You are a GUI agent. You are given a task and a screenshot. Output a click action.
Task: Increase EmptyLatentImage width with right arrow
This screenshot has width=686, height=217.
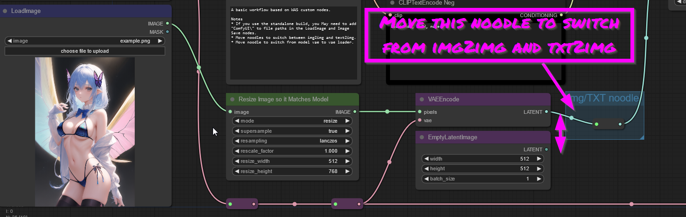[539, 159]
